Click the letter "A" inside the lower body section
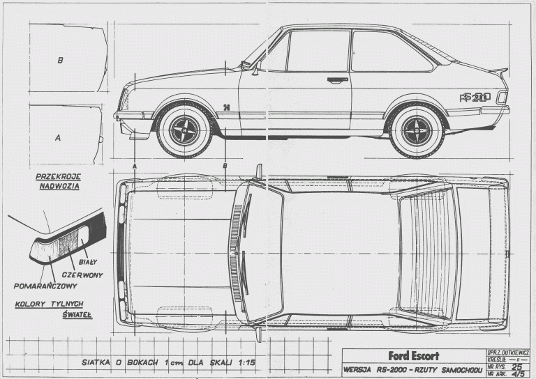 (58, 138)
